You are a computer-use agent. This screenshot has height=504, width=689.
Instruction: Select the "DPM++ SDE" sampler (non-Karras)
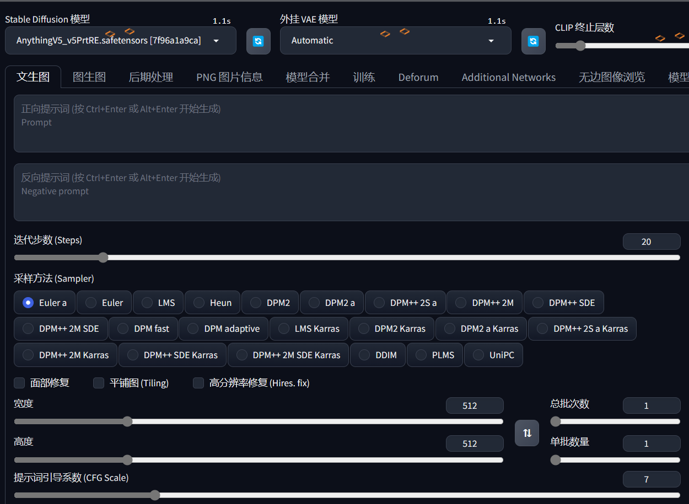564,303
